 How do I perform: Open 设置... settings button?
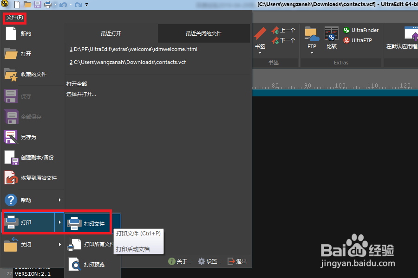[x=209, y=261]
